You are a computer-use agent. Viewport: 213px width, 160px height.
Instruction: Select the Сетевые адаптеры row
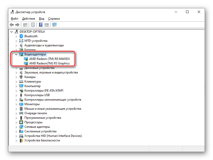point(37,127)
